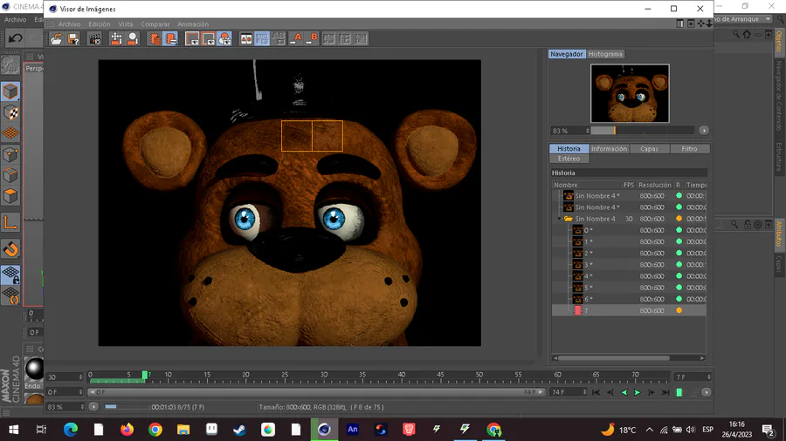Toggle the orange status dot of Sin Nombre 4 folder
The height and width of the screenshot is (441, 786).
click(x=679, y=219)
